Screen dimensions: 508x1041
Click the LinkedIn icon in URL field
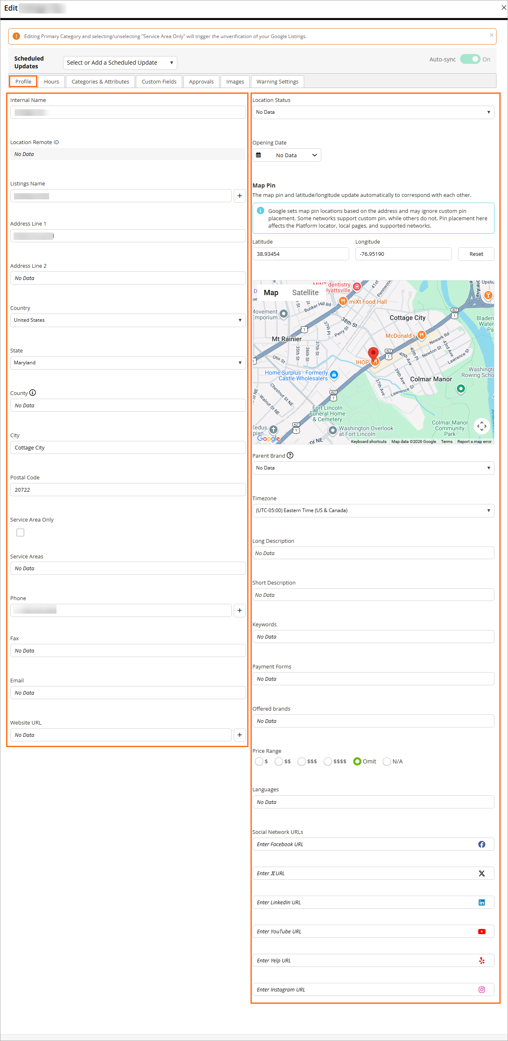click(482, 902)
